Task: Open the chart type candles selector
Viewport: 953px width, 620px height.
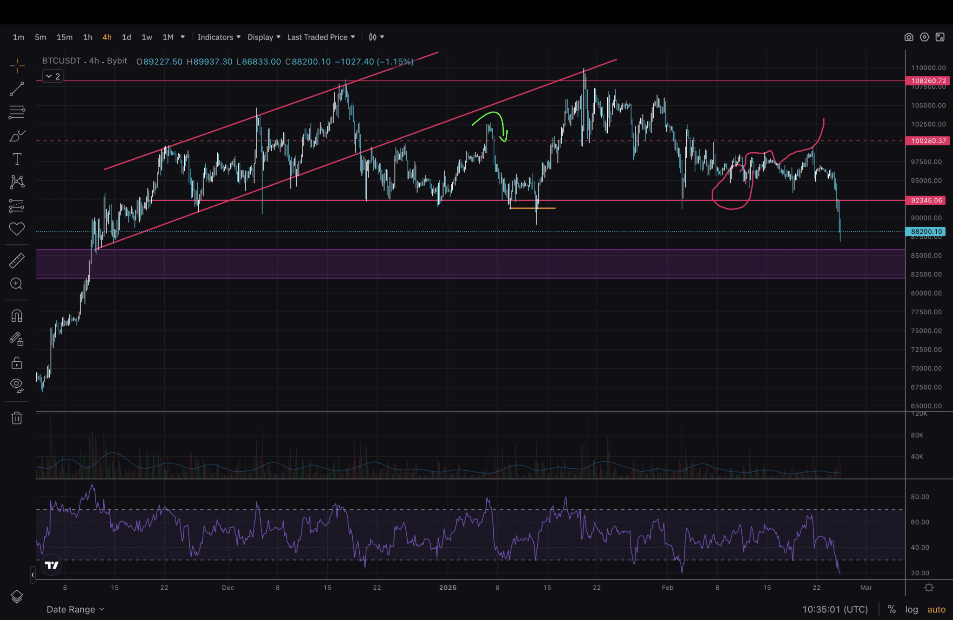Action: [x=376, y=37]
